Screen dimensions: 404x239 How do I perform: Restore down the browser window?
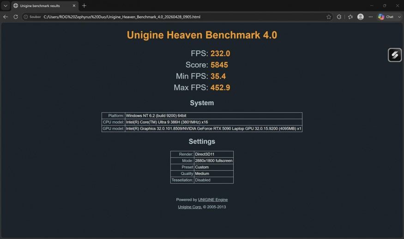(385, 6)
